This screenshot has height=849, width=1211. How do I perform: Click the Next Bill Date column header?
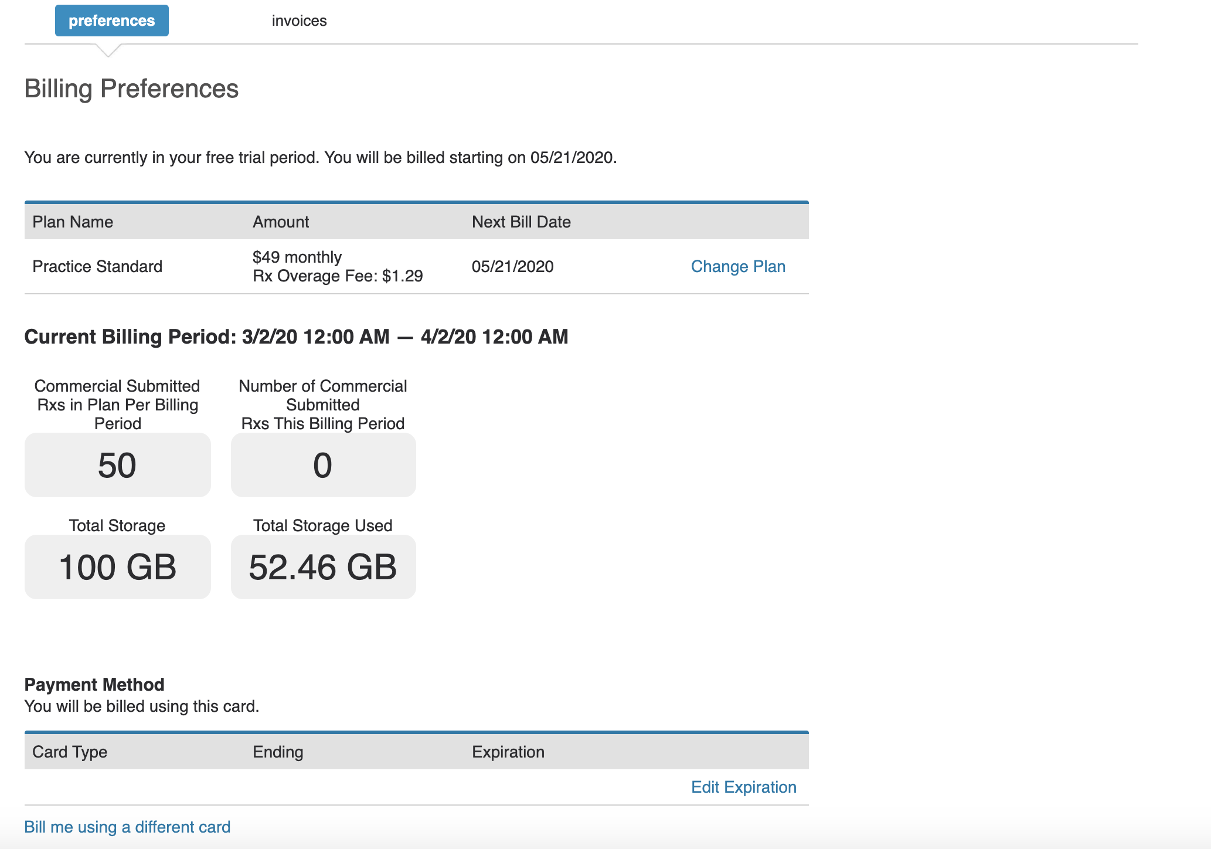click(521, 222)
